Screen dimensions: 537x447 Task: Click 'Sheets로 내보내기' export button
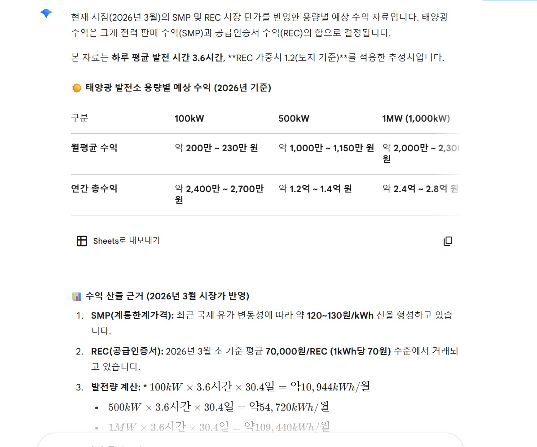[x=126, y=241]
